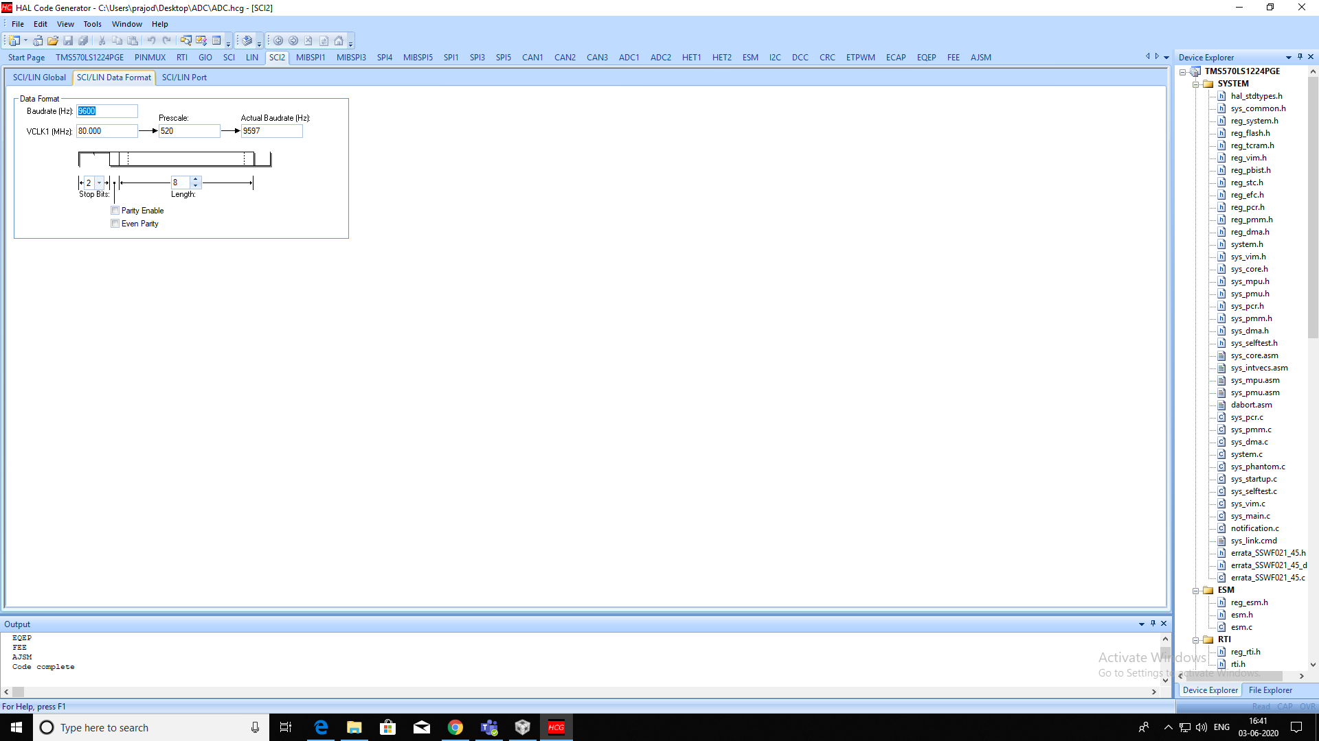Click the Save All icon

click(83, 40)
